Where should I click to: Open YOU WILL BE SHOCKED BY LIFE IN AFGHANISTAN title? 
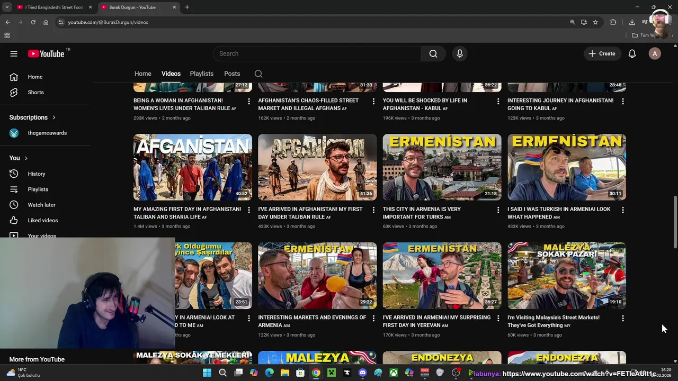(425, 104)
